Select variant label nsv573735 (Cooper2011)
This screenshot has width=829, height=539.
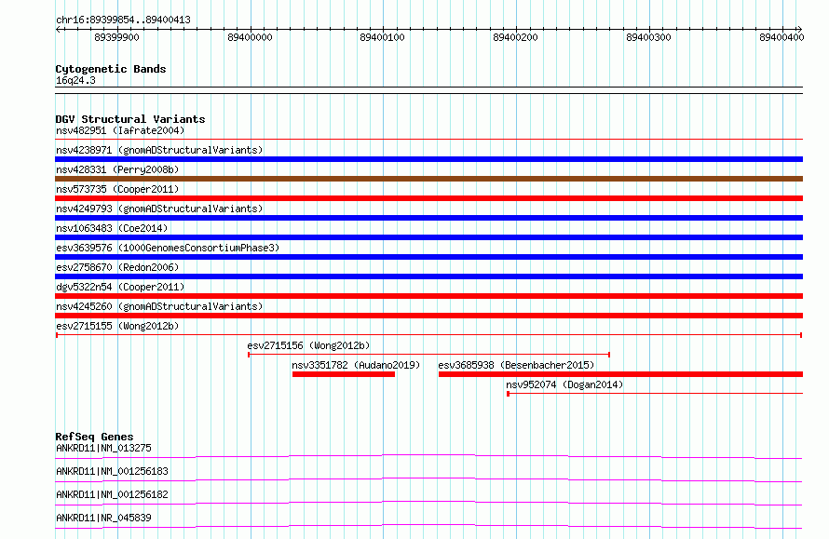point(117,189)
